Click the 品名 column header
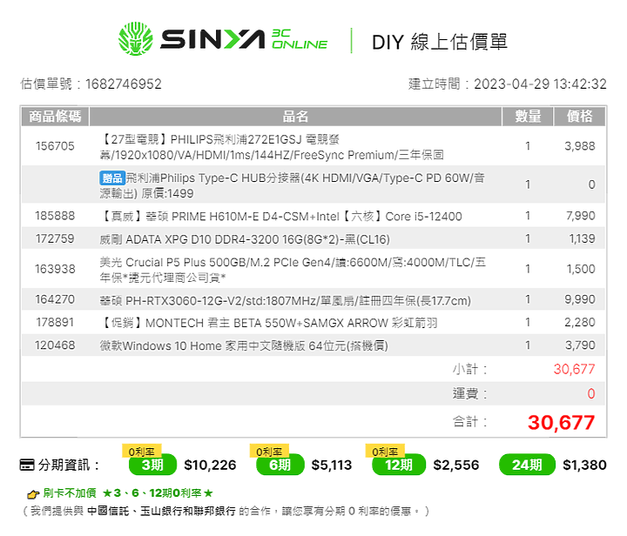Viewport: 627px width, 536px height. point(295,117)
